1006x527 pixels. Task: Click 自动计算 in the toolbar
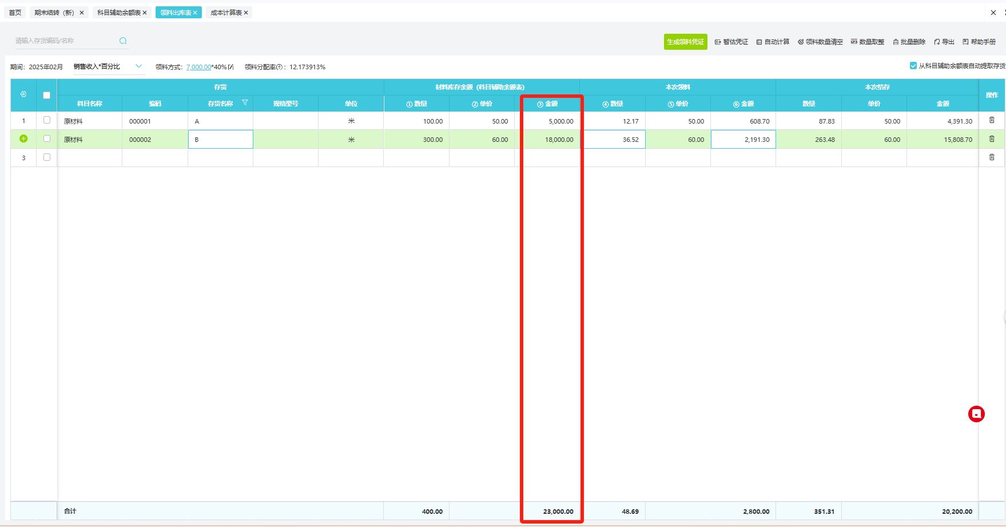(x=773, y=42)
